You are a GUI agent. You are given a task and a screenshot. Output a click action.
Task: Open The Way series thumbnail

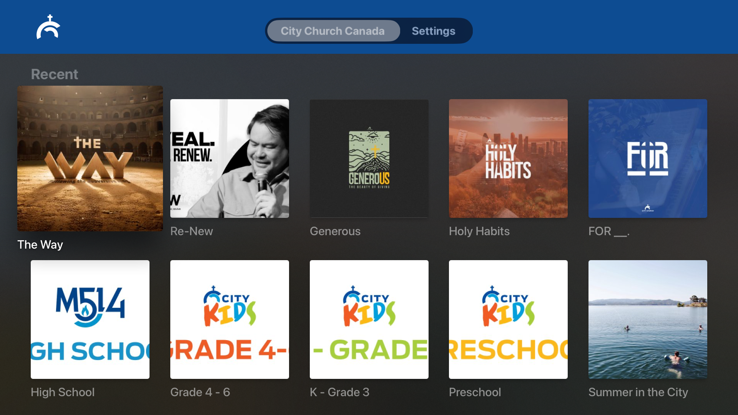click(90, 158)
